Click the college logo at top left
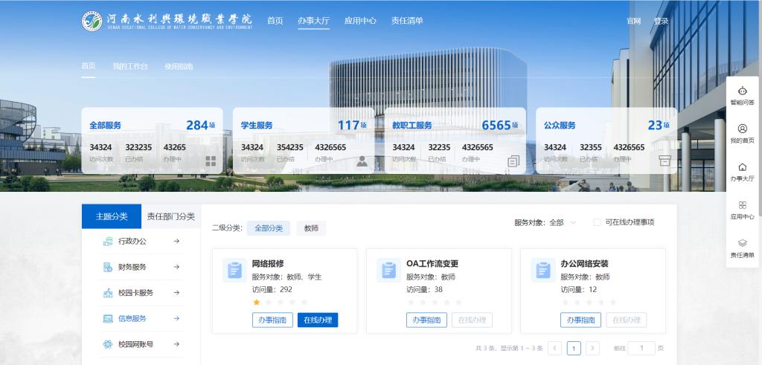 [92, 21]
